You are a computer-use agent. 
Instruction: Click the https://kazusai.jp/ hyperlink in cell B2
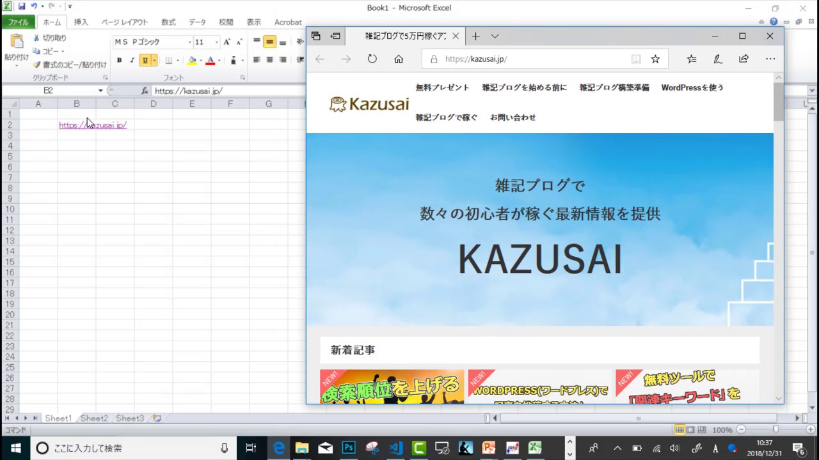click(93, 125)
